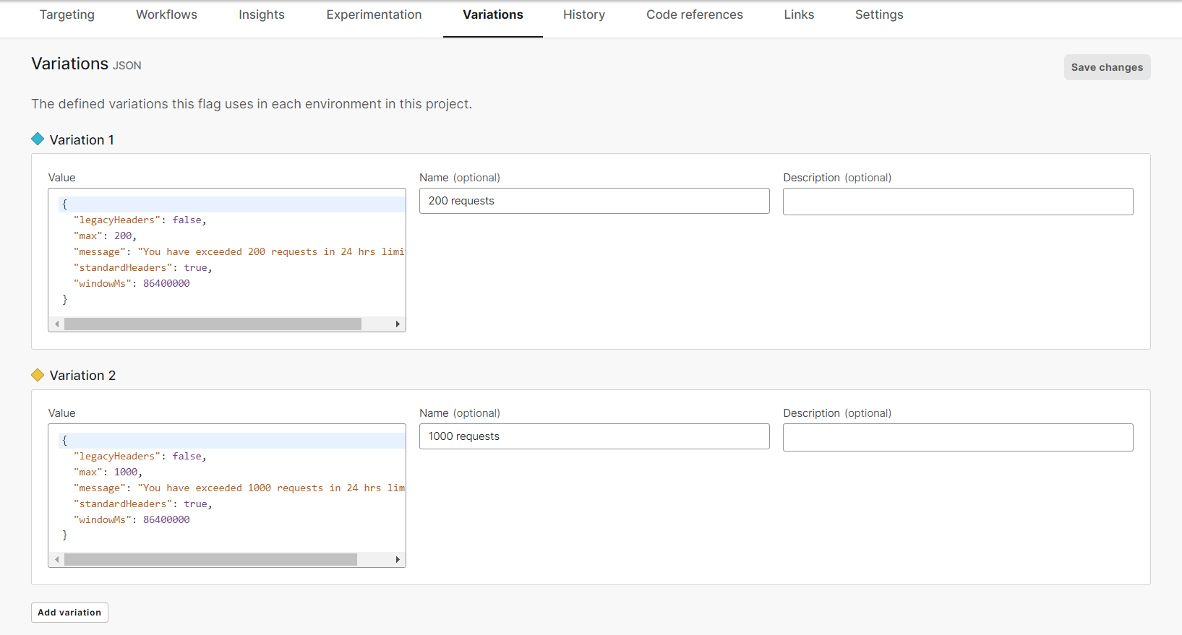Viewport: 1182px width, 635px height.
Task: Click the "windowMs" line in Variation 2
Action: pos(132,520)
